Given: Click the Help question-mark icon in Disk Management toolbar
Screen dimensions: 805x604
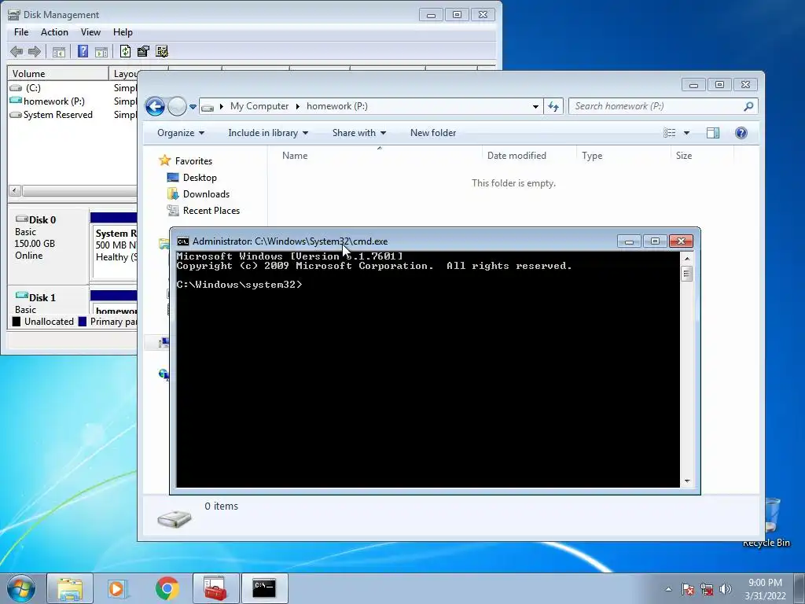Looking at the screenshot, I should click(83, 51).
